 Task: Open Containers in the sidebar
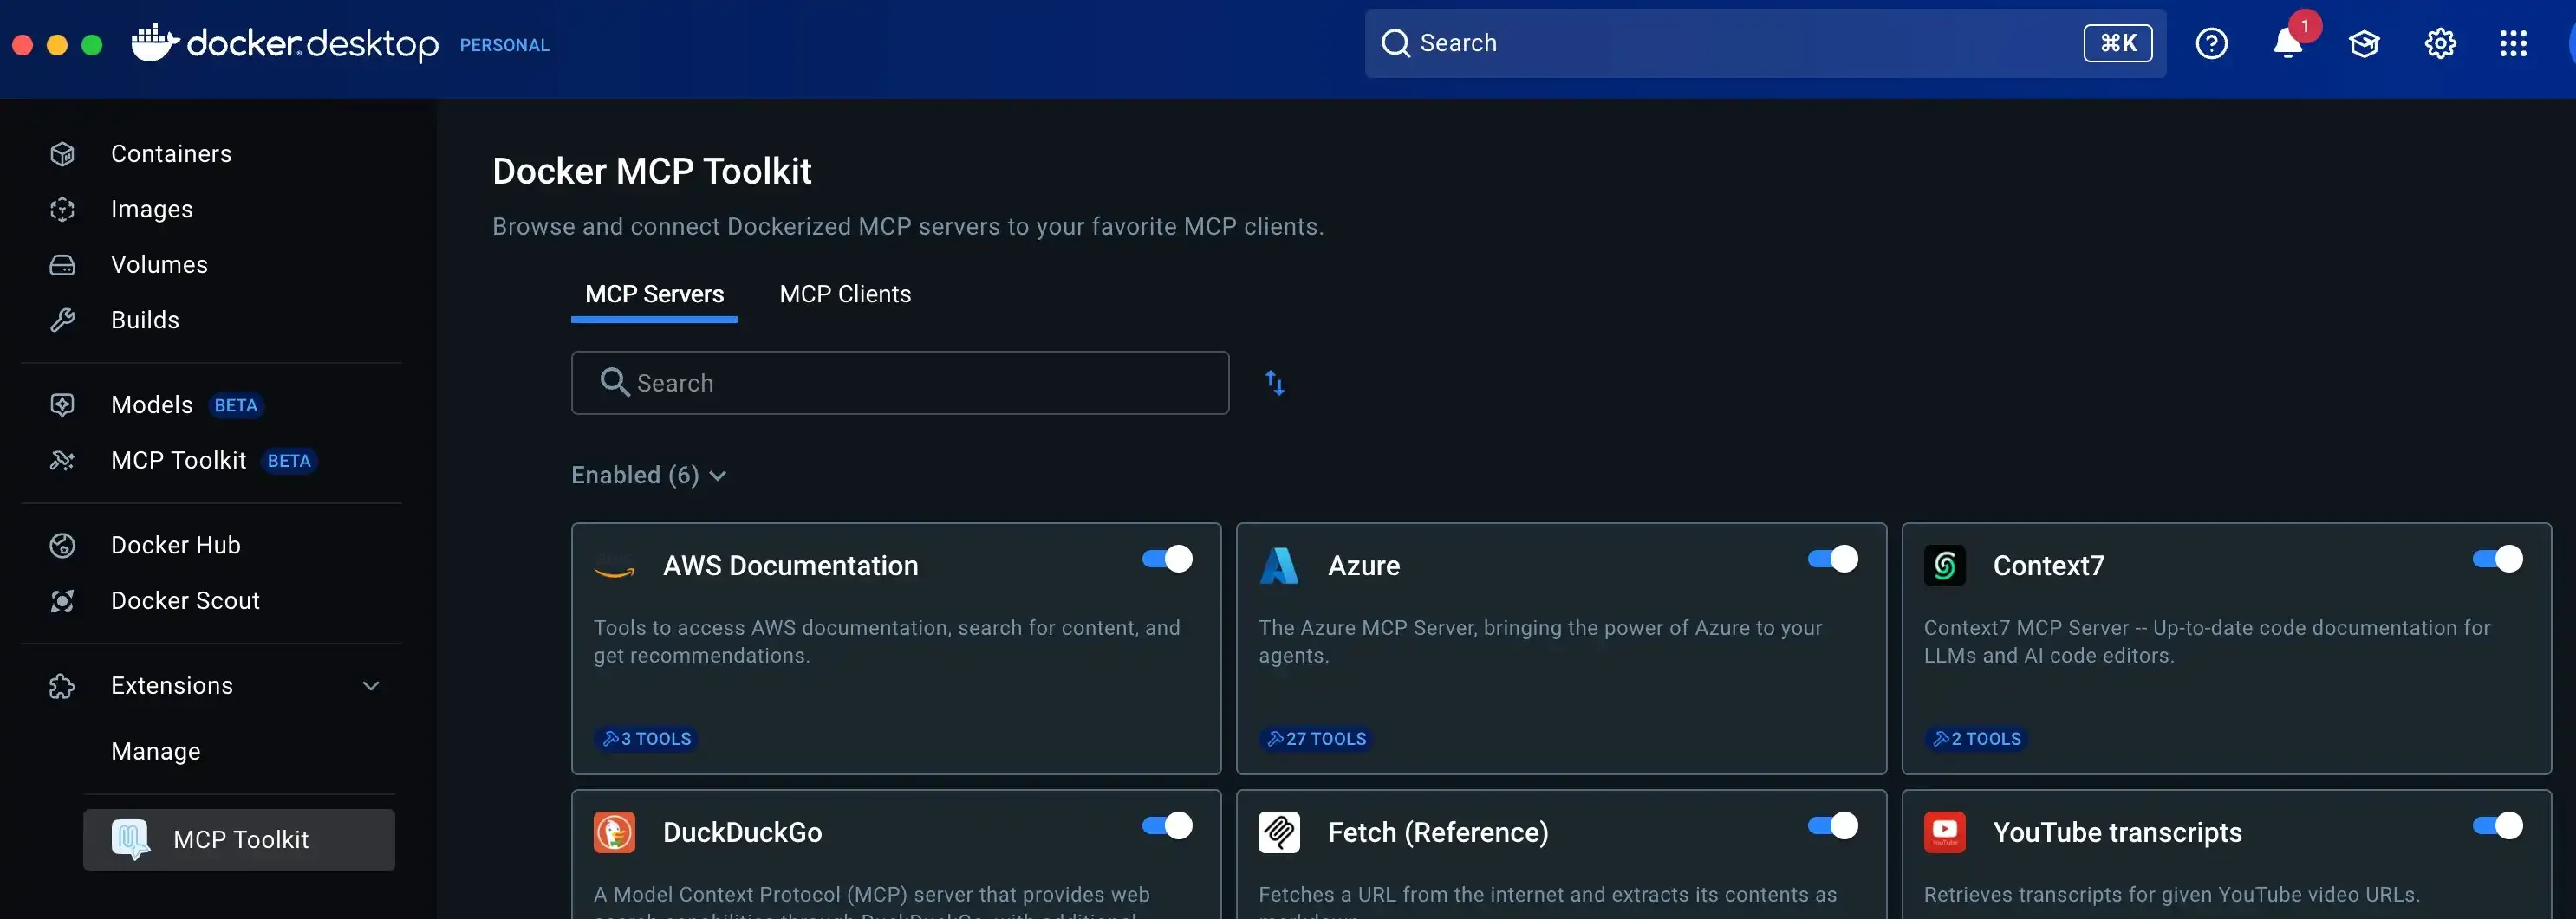click(171, 154)
